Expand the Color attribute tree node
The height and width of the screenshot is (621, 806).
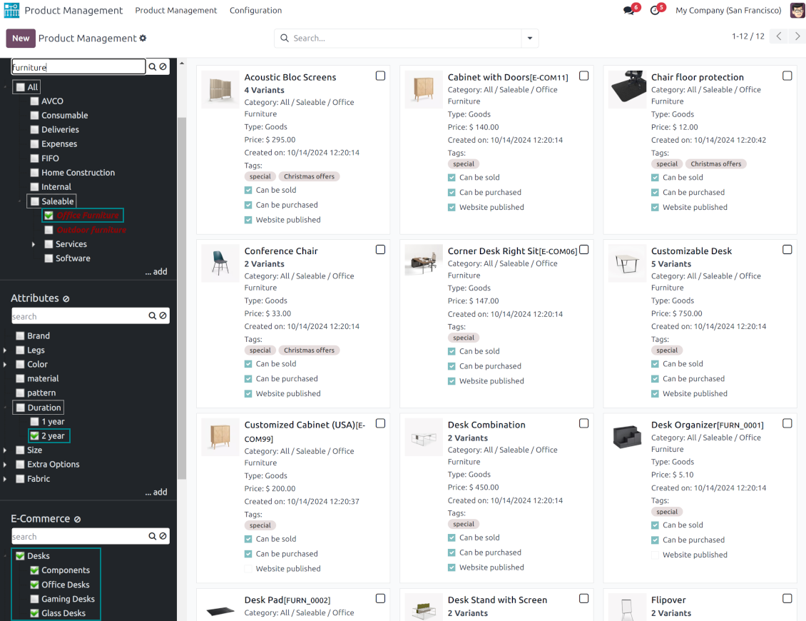pos(5,365)
